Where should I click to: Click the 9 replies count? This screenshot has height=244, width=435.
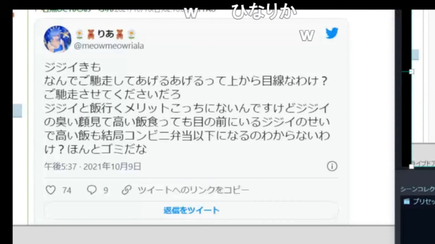(106, 190)
